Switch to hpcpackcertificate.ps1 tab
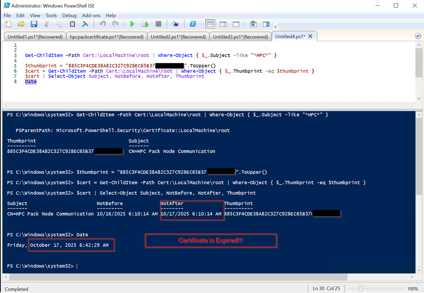The image size is (424, 293). [x=106, y=37]
